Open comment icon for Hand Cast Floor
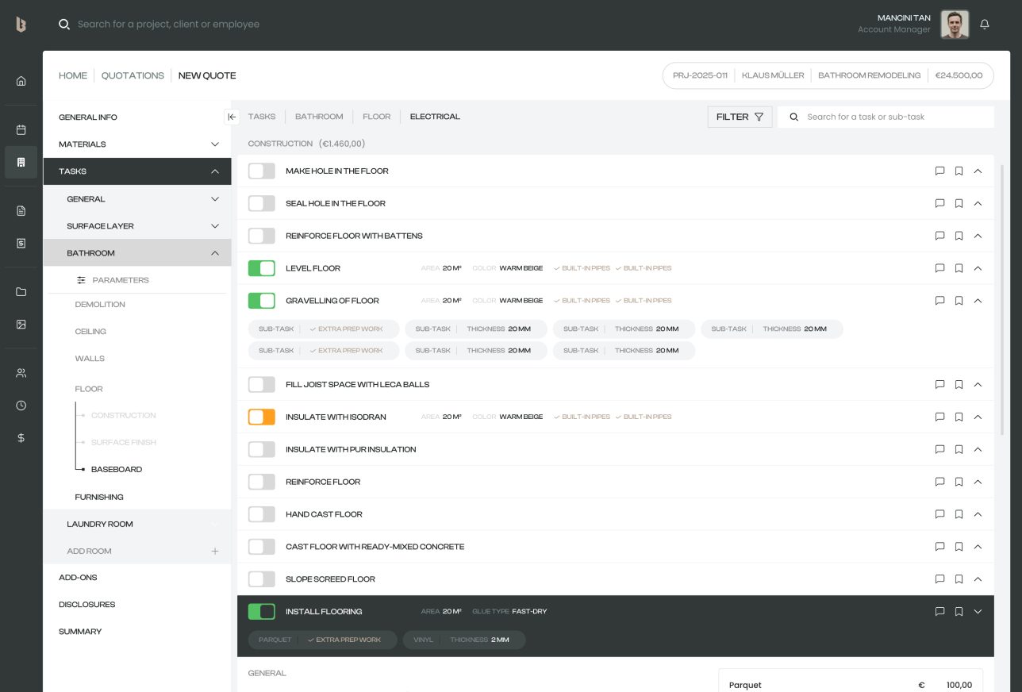The width and height of the screenshot is (1022, 692). click(x=939, y=514)
